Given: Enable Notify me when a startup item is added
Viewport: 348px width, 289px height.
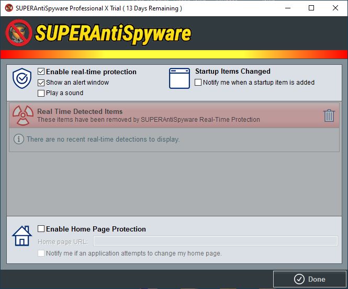Looking at the screenshot, I should tap(198, 82).
